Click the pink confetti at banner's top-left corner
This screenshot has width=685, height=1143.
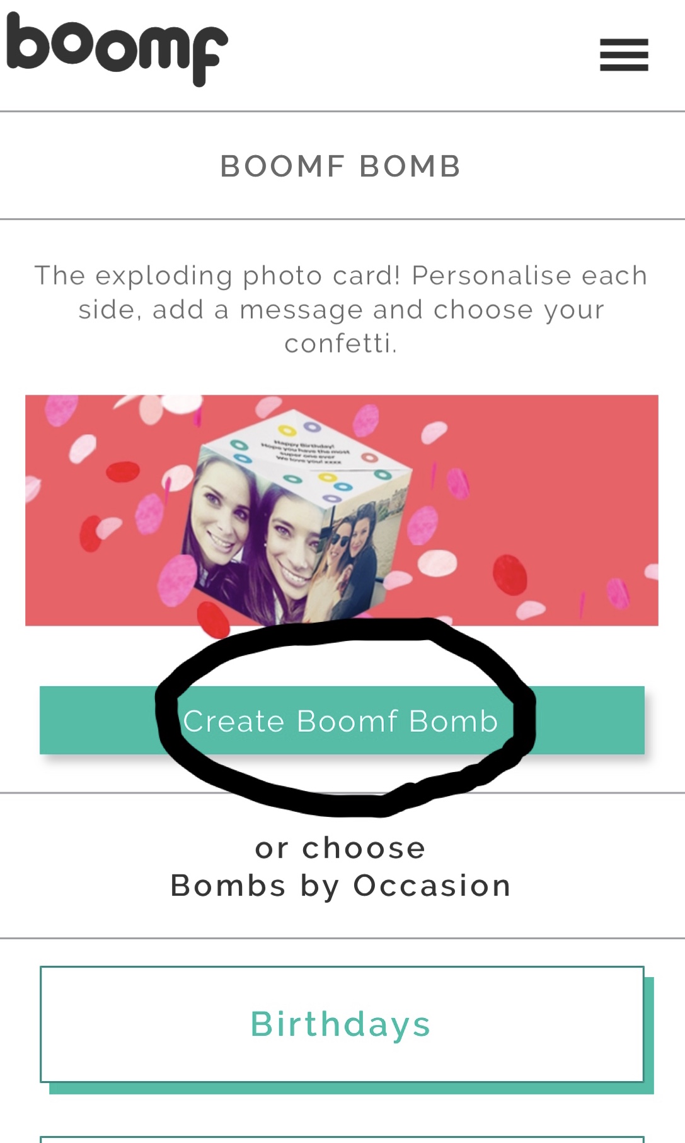tap(61, 411)
